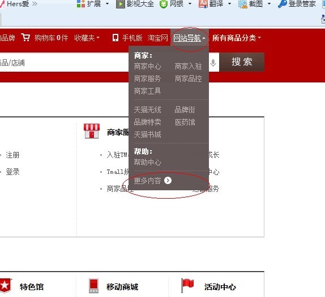The height and width of the screenshot is (297, 325).
Task: Click the 入驻TM merchant entry link
Action: 118,155
